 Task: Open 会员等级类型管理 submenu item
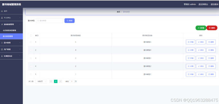pyautogui.click(x=11, y=30)
